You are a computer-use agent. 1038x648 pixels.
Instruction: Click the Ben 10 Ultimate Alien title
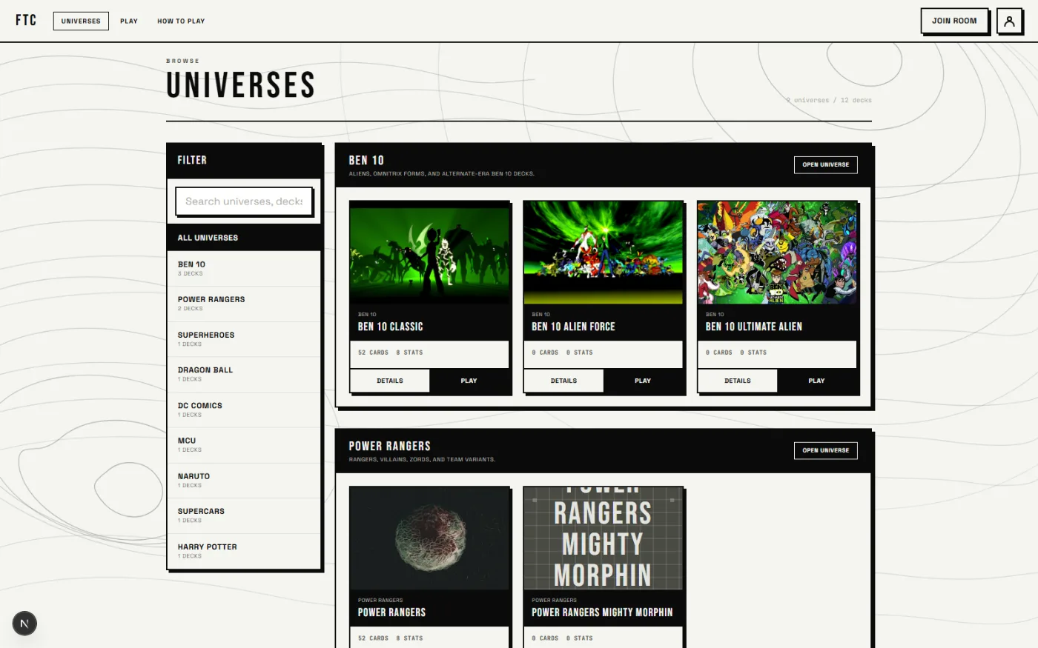754,327
